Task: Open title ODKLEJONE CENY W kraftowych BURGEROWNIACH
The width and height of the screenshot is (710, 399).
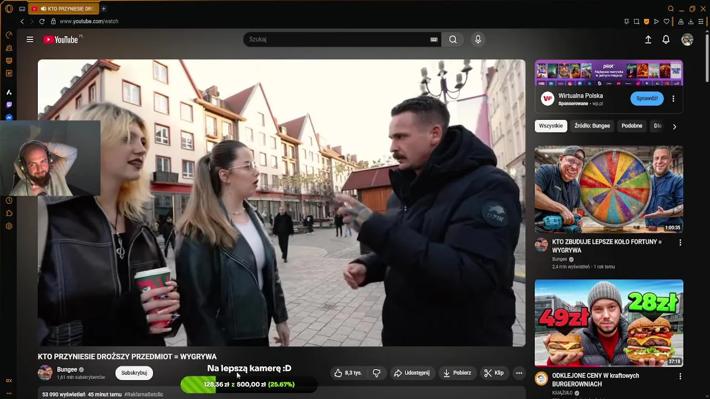Action: coord(596,380)
